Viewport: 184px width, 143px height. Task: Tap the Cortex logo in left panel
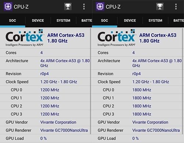[x=24, y=38]
